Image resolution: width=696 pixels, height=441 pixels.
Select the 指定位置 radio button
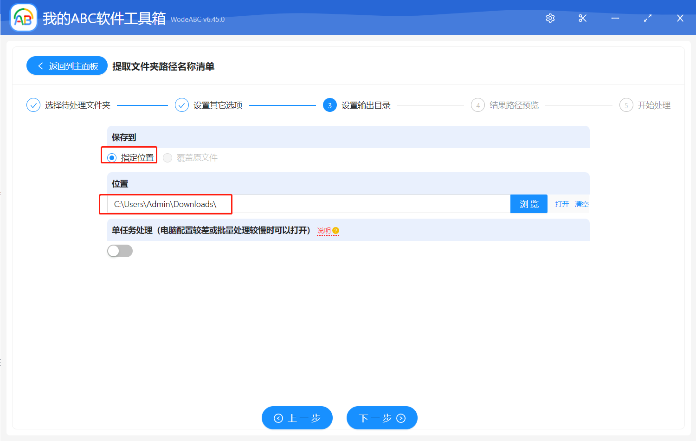111,157
